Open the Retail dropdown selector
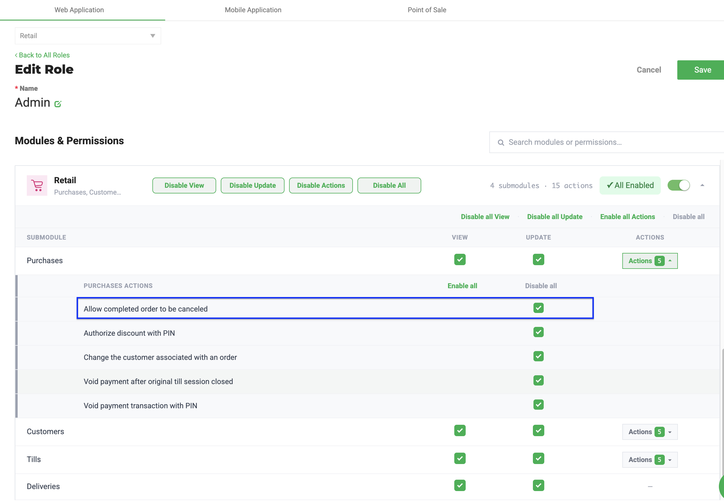This screenshot has height=503, width=724. 88,36
